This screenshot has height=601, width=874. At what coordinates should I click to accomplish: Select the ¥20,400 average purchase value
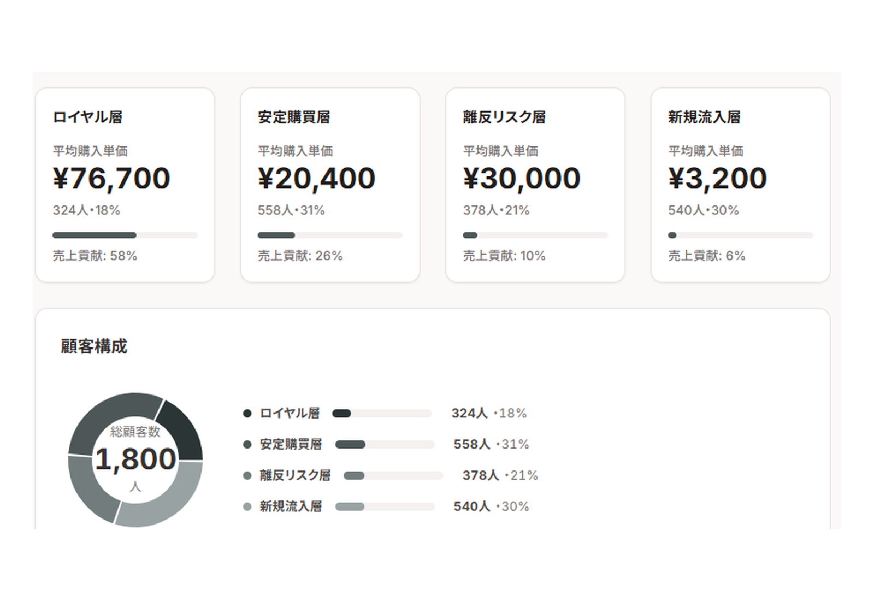click(x=316, y=179)
